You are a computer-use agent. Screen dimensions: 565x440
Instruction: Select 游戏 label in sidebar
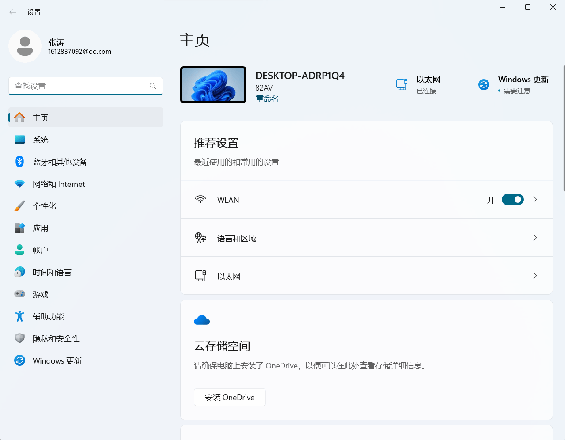(x=41, y=294)
